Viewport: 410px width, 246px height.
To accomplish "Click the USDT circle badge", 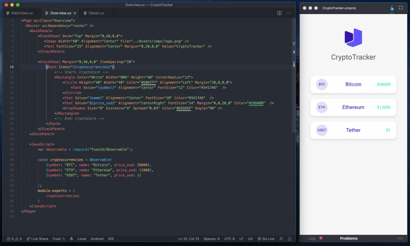I will [x=322, y=130].
